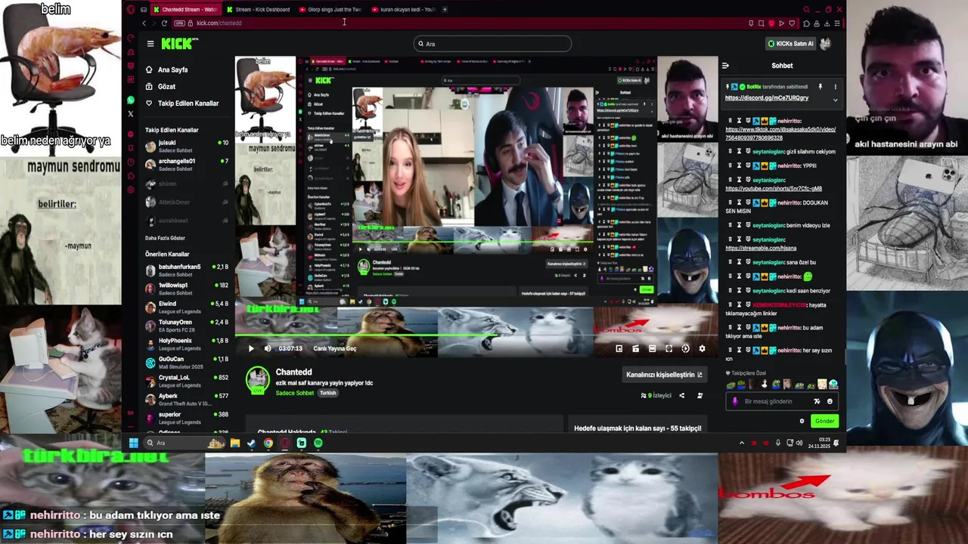Mute the stream with the volume icon

267,348
